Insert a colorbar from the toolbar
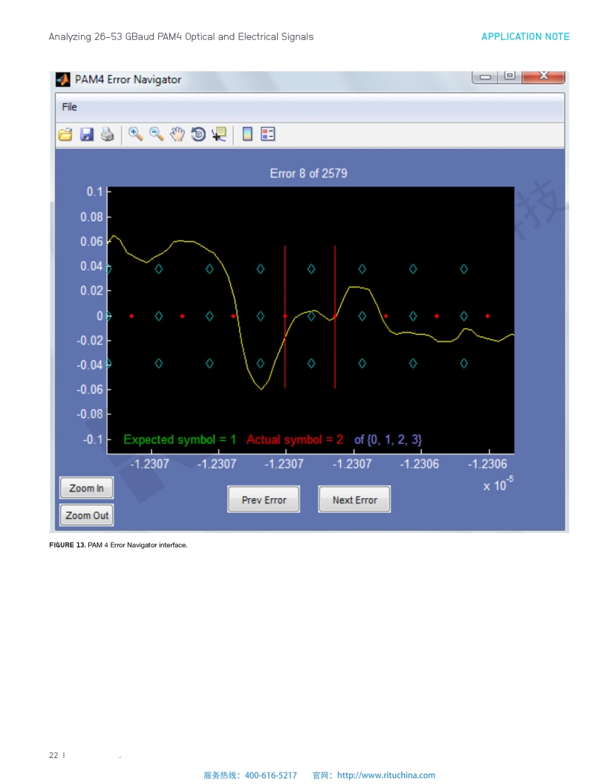606x784 pixels. click(x=247, y=134)
